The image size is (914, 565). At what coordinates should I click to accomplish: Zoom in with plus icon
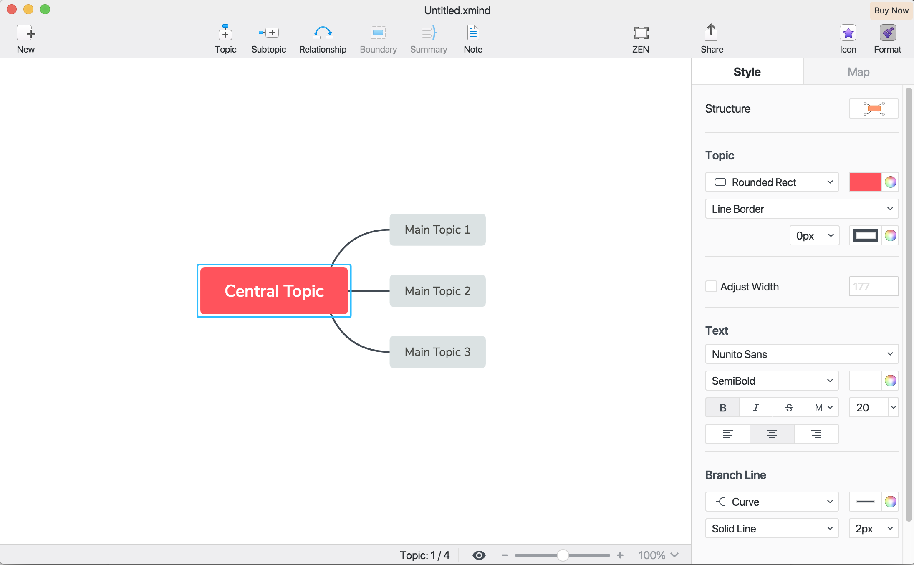pyautogui.click(x=620, y=555)
